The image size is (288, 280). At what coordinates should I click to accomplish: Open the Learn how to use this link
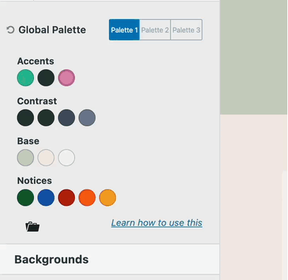click(157, 223)
